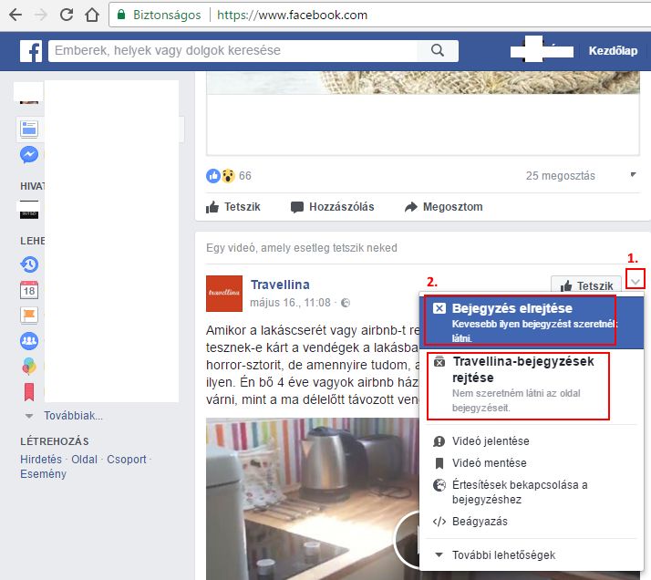Open the News Feed sidebar icon
The image size is (651, 580).
coord(29,129)
